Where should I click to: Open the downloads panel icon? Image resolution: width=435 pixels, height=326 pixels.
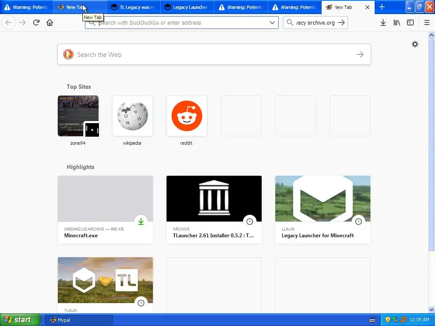tap(383, 23)
